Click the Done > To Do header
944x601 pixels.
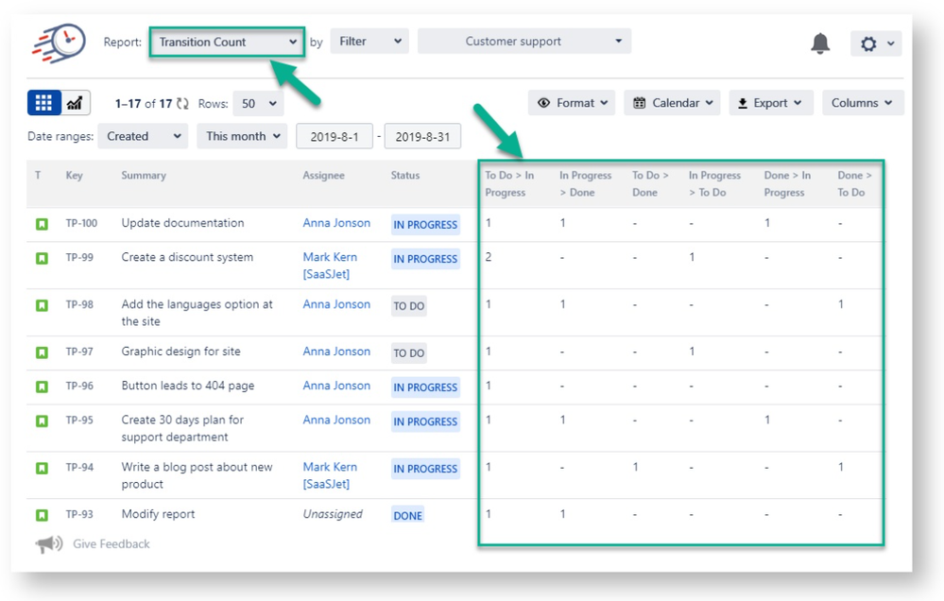[854, 183]
